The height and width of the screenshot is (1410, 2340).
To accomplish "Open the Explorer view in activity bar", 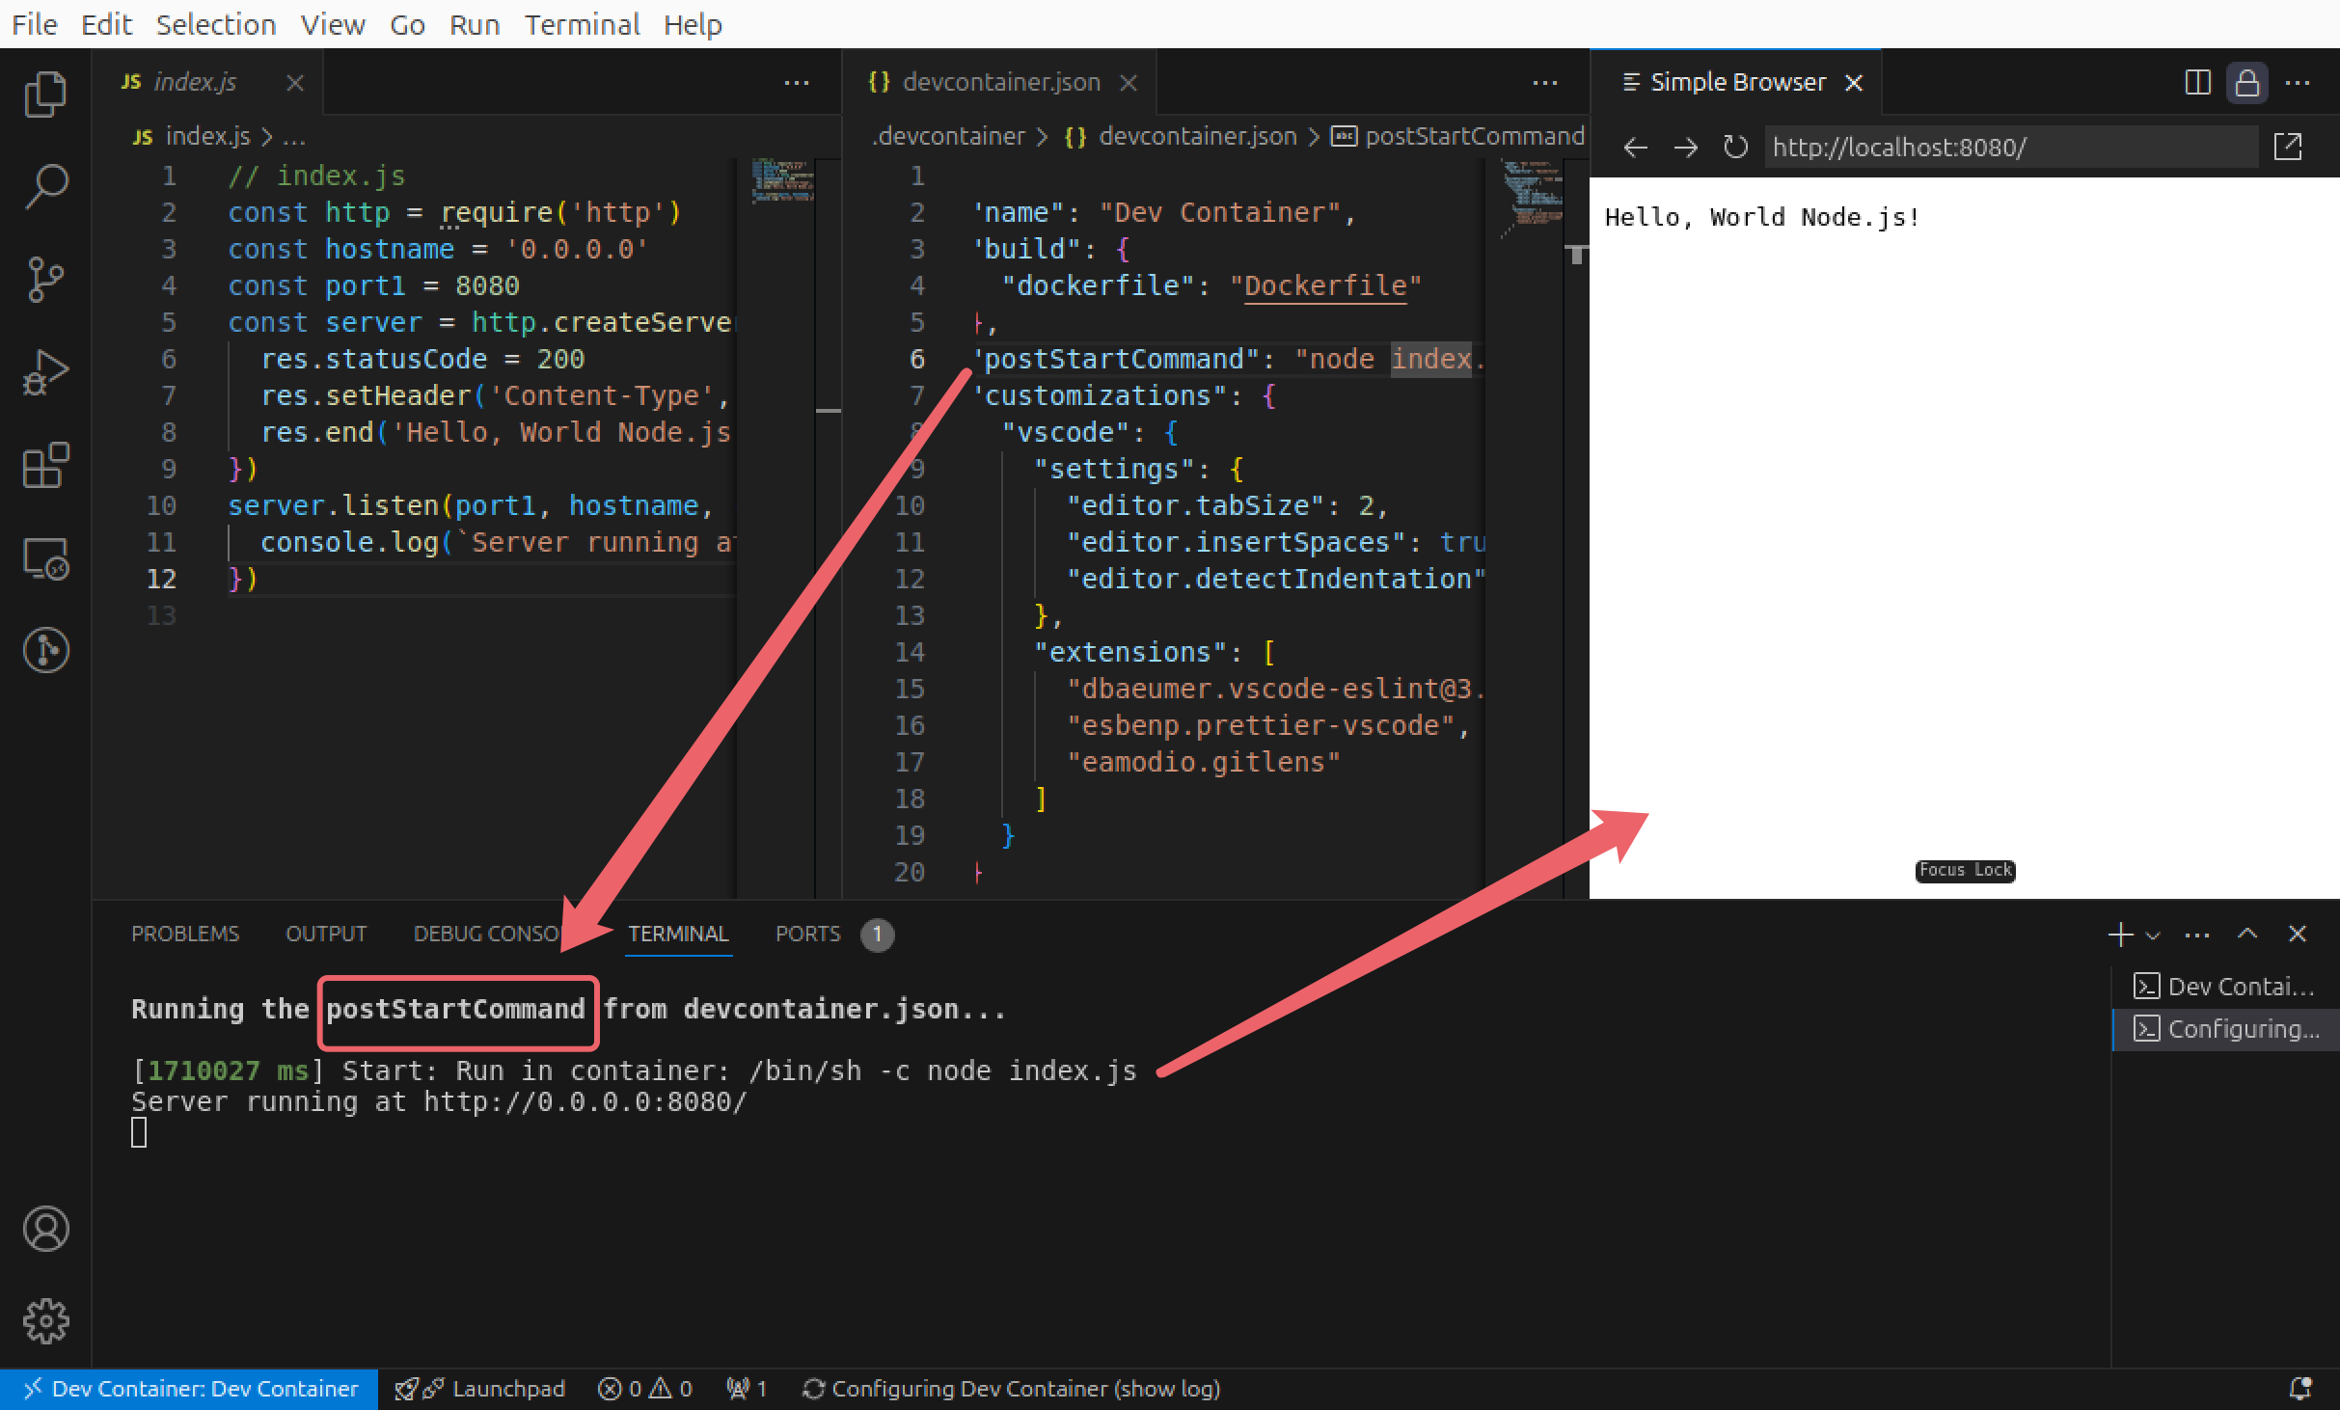I will (x=45, y=94).
